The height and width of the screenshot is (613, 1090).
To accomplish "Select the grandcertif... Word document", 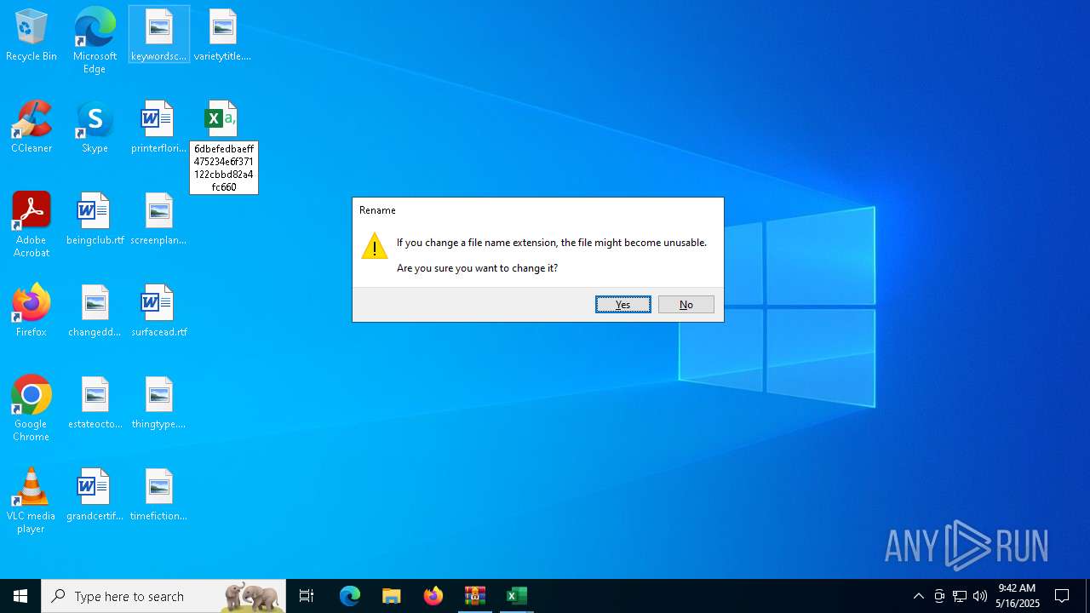I will [95, 495].
